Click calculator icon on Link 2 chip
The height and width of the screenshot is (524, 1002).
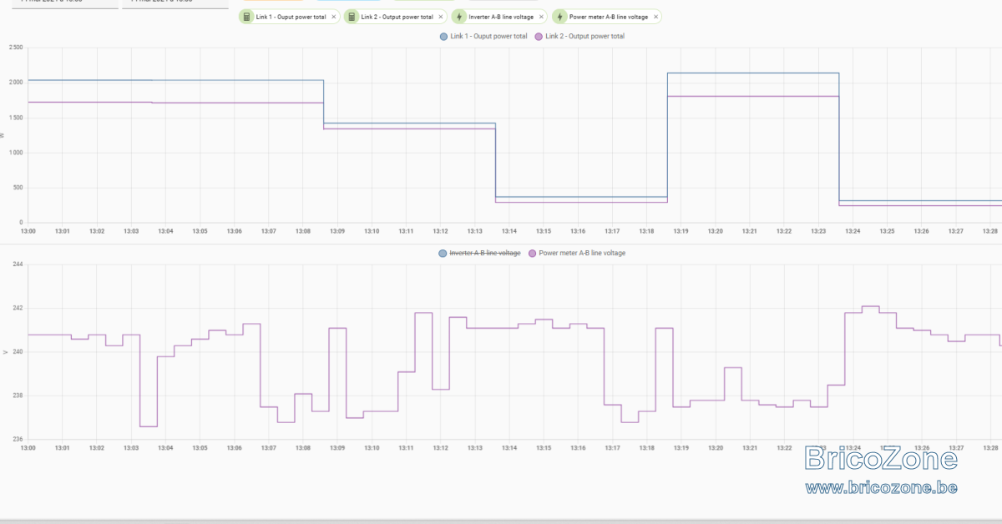tap(352, 17)
